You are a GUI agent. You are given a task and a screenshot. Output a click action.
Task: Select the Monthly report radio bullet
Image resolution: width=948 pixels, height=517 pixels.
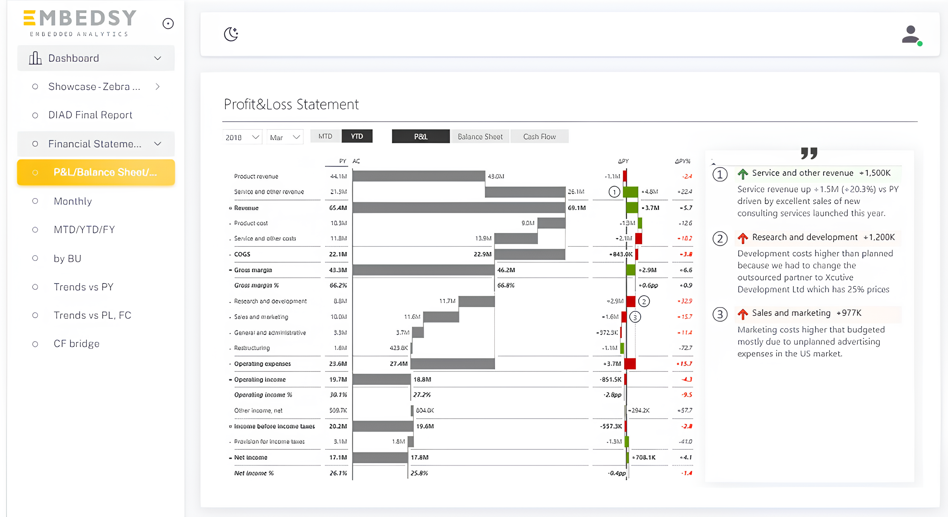click(x=35, y=201)
